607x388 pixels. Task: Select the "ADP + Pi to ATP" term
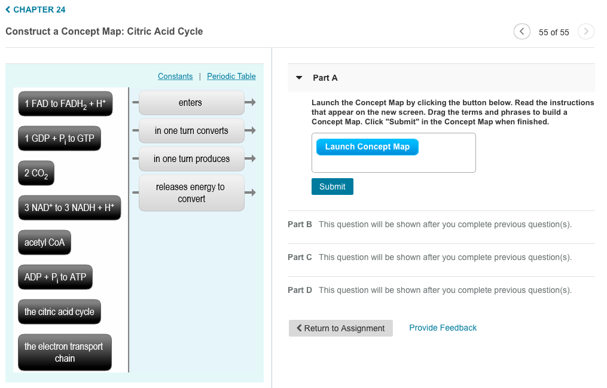click(55, 277)
